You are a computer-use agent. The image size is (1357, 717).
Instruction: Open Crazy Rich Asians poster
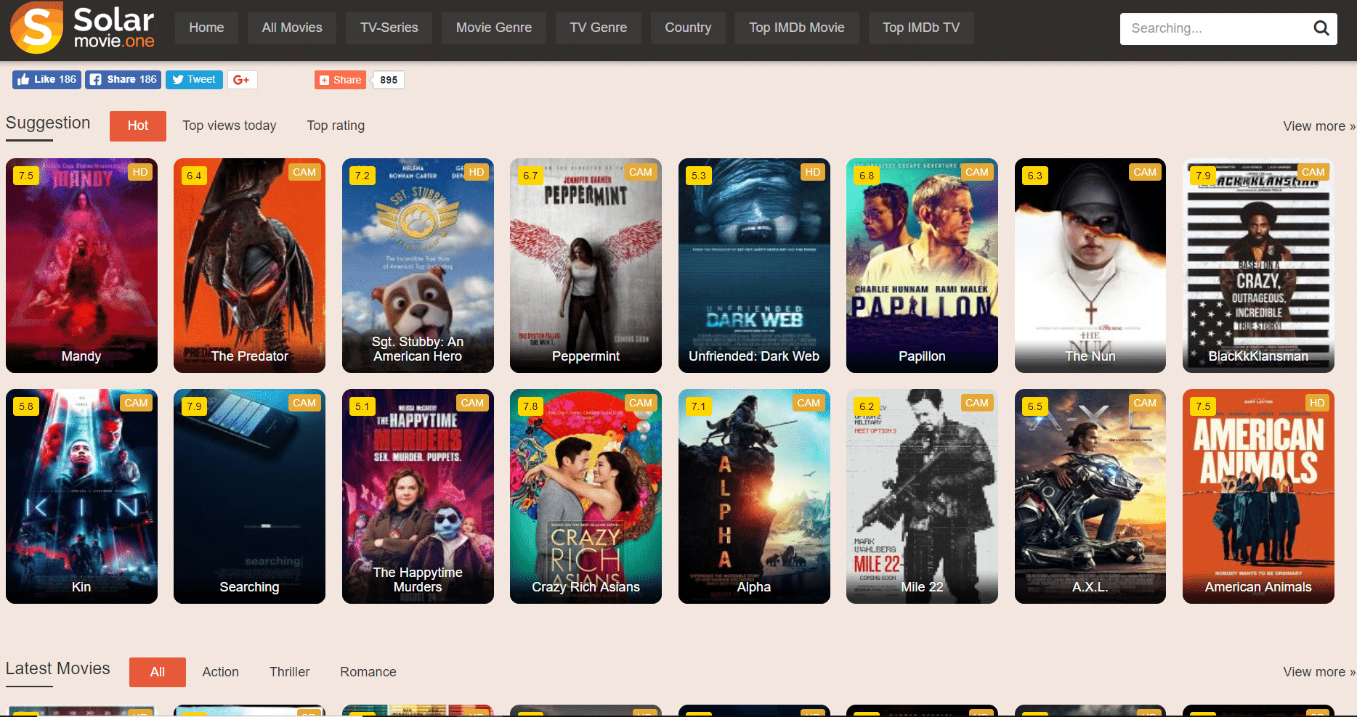pyautogui.click(x=586, y=496)
